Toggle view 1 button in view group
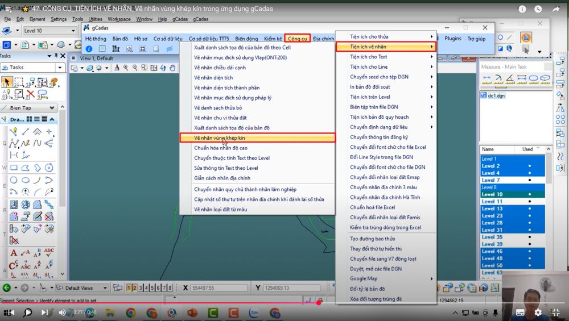Screen dimensions: 569x321 [x=129, y=288]
